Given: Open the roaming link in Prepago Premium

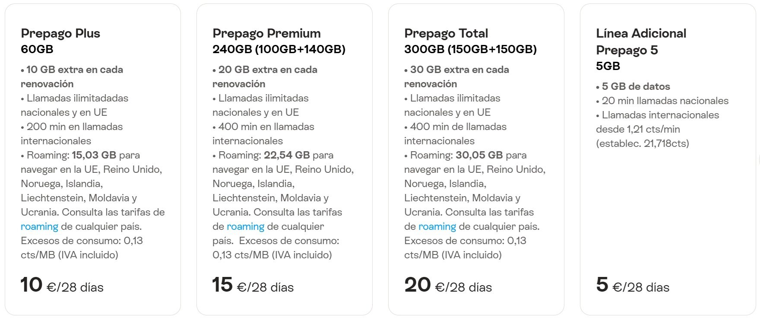Looking at the screenshot, I should pyautogui.click(x=245, y=226).
